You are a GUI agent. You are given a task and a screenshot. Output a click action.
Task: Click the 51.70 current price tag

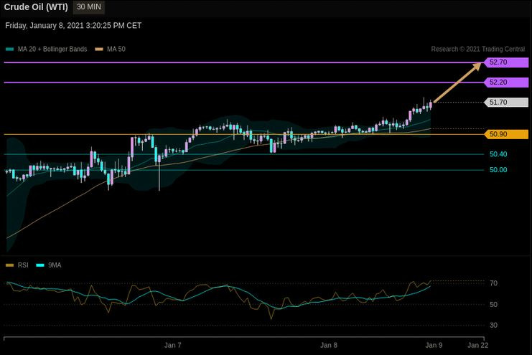pos(506,103)
